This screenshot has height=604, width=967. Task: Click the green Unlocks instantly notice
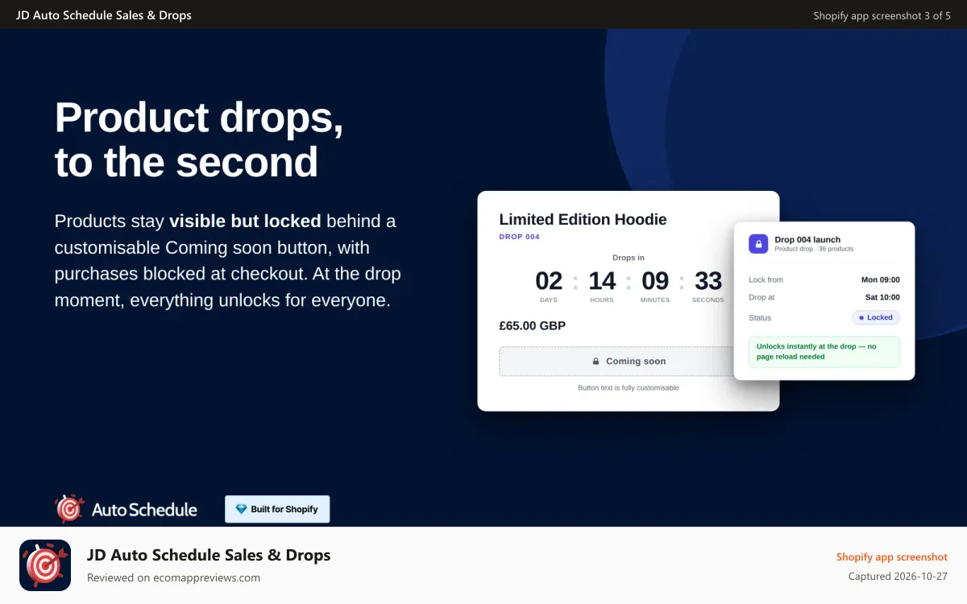[x=824, y=351]
